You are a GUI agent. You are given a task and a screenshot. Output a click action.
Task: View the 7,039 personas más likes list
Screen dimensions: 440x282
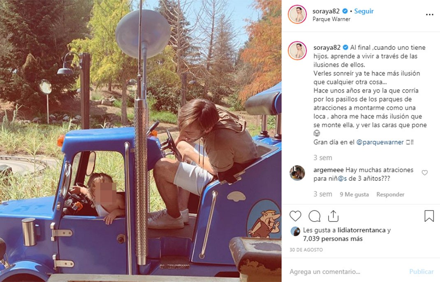333,239
